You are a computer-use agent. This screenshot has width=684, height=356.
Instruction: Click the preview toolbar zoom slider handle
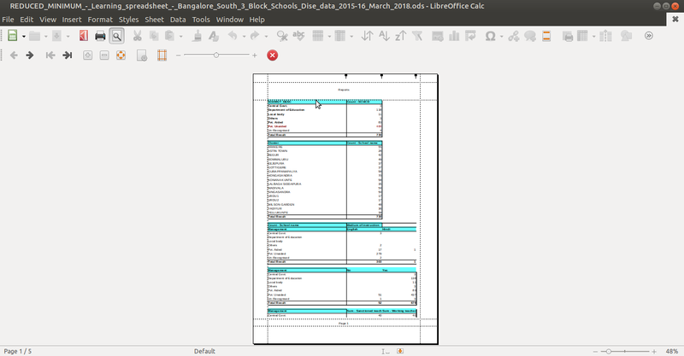click(216, 55)
